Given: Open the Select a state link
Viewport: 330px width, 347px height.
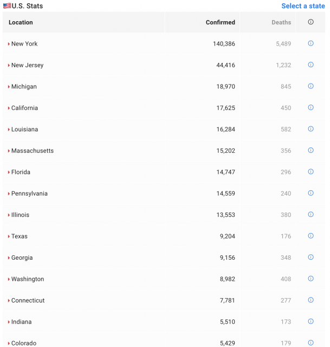Looking at the screenshot, I should [303, 6].
